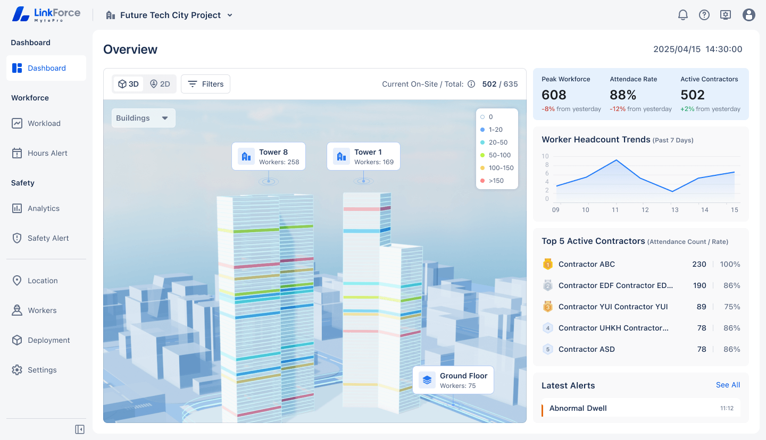Click the Hours Alert calendar icon
Image resolution: width=766 pixels, height=440 pixels.
[17, 153]
